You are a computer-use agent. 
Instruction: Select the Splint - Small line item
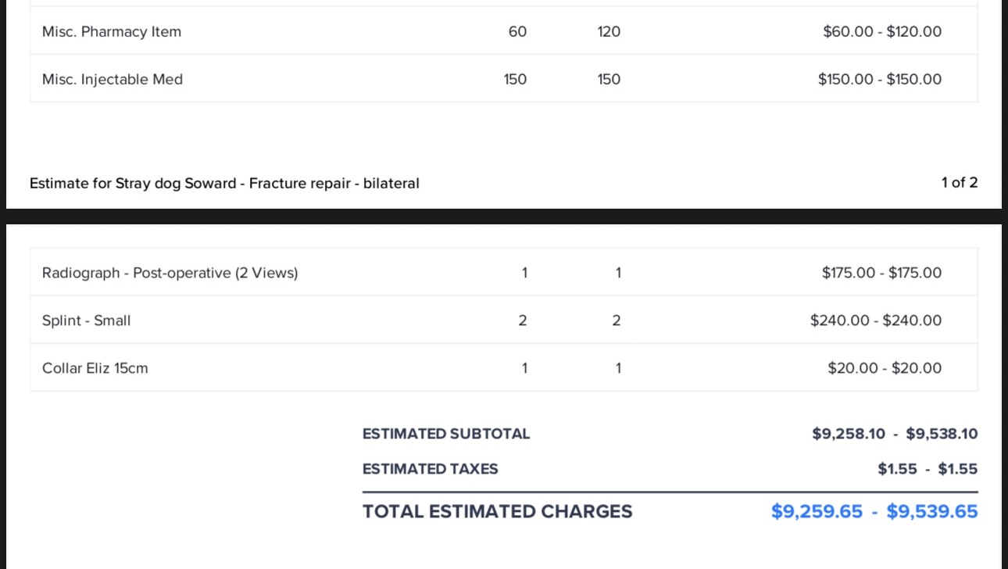[87, 320]
